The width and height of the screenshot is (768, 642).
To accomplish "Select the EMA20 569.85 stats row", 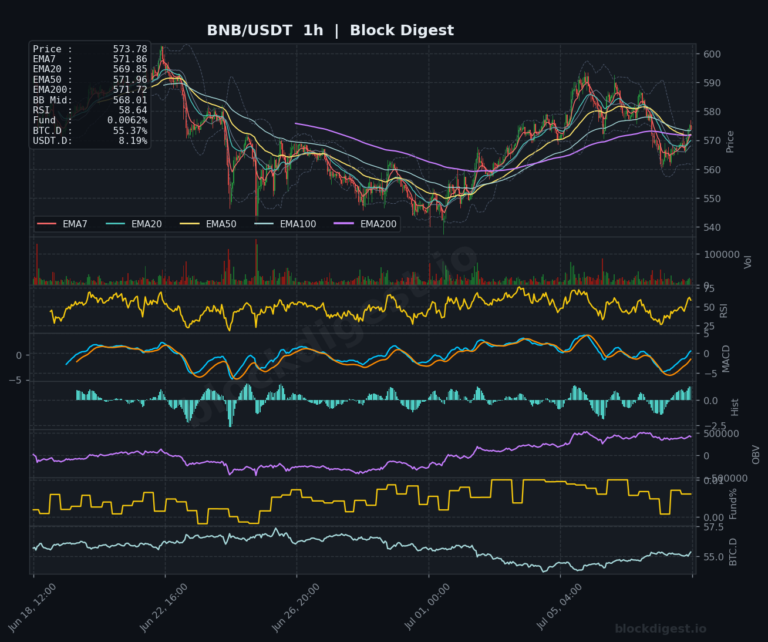I will (x=90, y=69).
